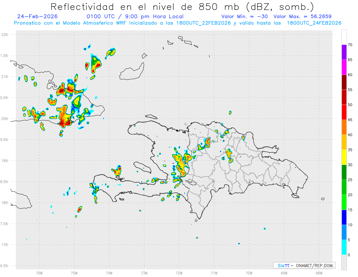The width and height of the screenshot is (358, 277).
Task: Select the '69W' longitude label
Action: pos(284,273)
